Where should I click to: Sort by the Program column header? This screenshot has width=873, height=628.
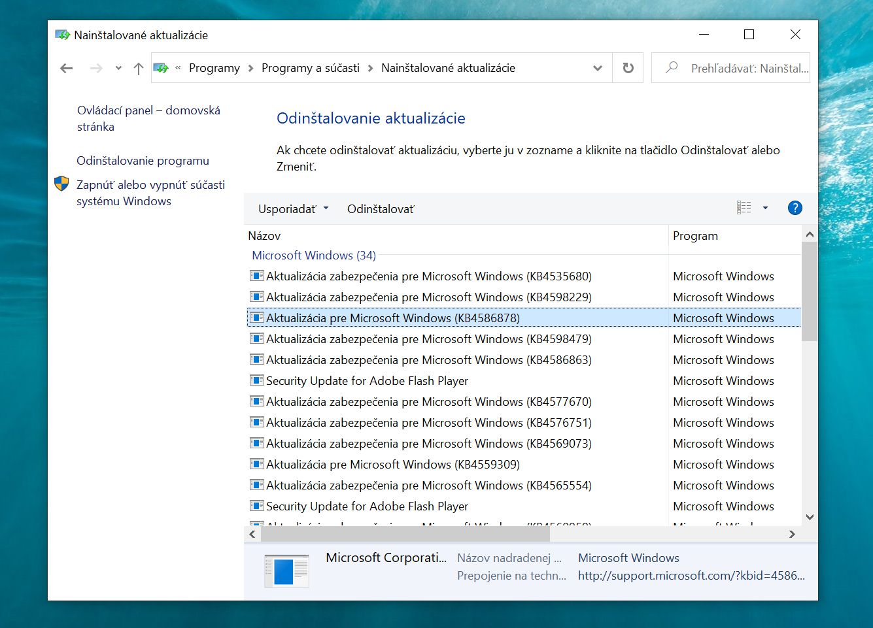point(734,236)
